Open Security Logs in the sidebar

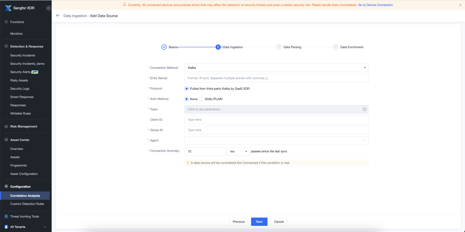[19, 89]
